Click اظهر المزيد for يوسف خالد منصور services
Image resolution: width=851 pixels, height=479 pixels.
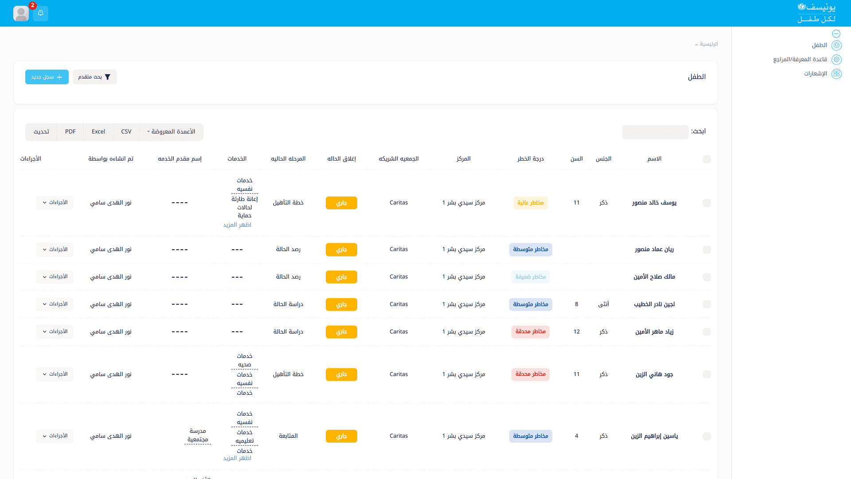[x=237, y=225]
